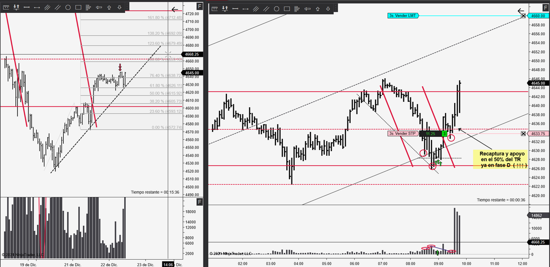Click the 4645.00 price marker on right chart axis
Viewport: 550px width, 267px height.
coord(538,83)
